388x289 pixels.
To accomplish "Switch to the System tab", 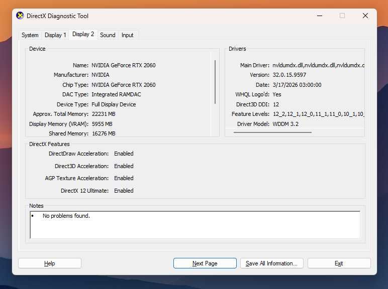I will click(x=30, y=35).
